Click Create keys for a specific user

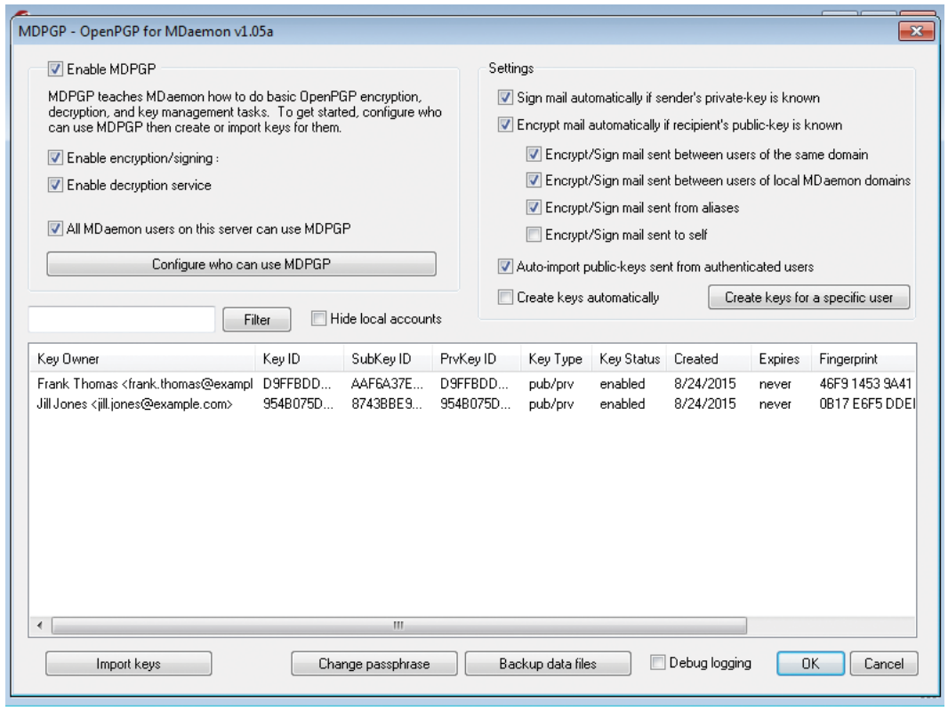809,297
